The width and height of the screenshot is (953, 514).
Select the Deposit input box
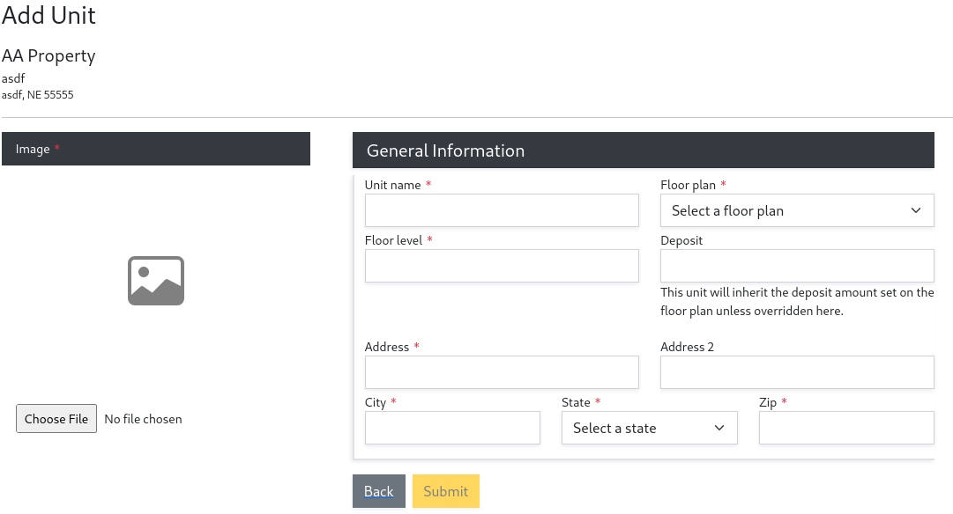(796, 266)
